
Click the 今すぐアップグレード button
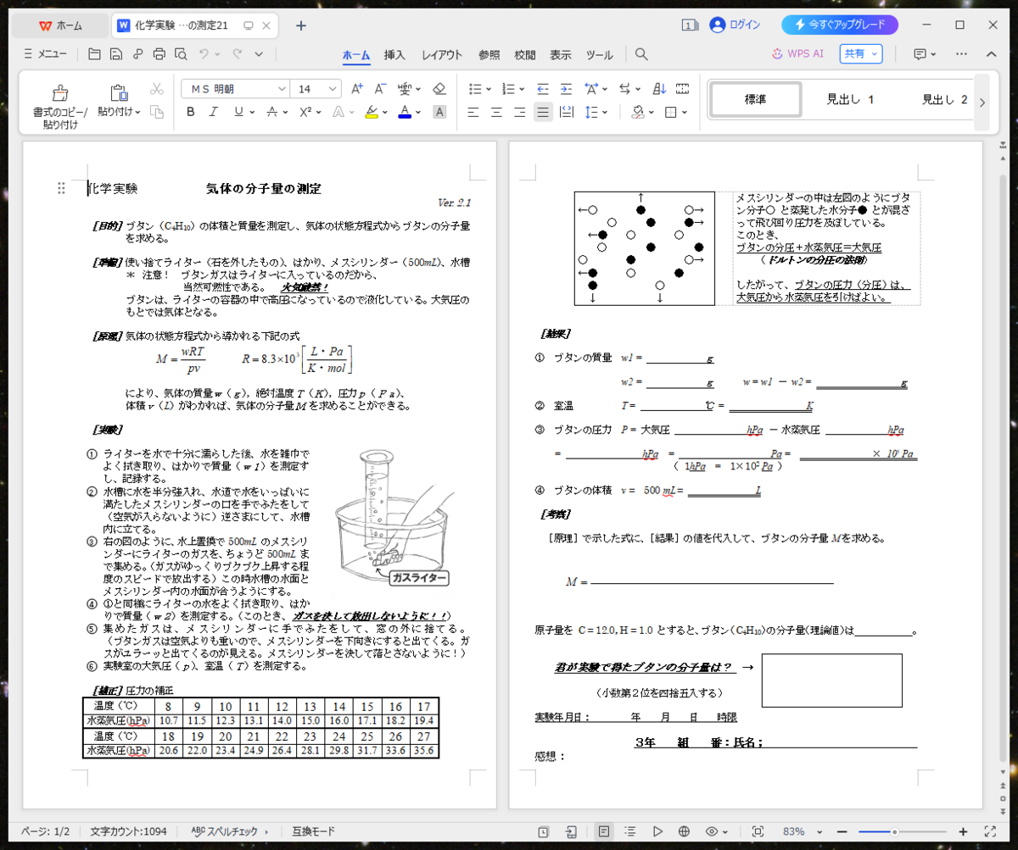click(840, 25)
